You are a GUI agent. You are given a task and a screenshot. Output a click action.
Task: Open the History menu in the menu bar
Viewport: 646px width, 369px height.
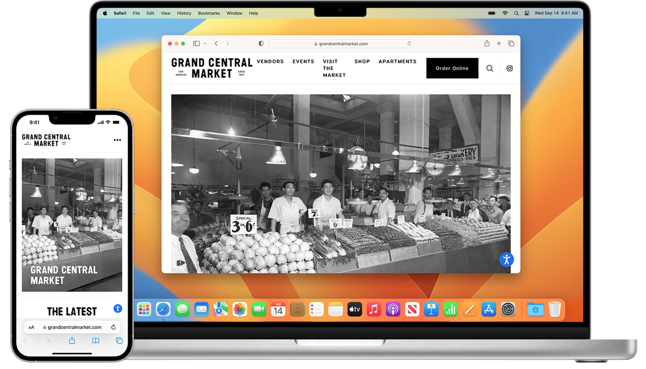pos(184,13)
